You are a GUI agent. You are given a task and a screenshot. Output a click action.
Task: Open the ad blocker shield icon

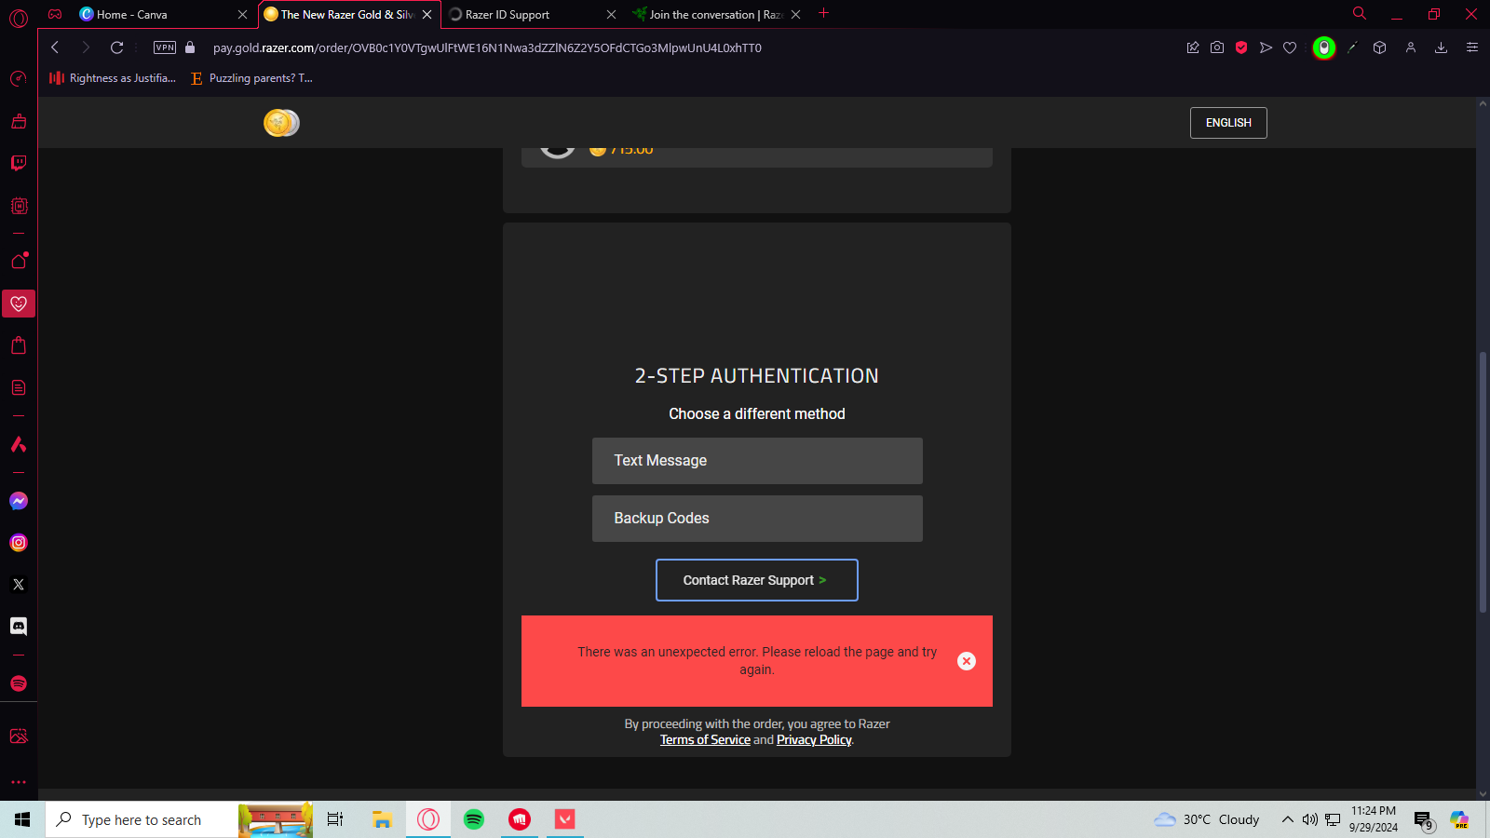(1241, 47)
